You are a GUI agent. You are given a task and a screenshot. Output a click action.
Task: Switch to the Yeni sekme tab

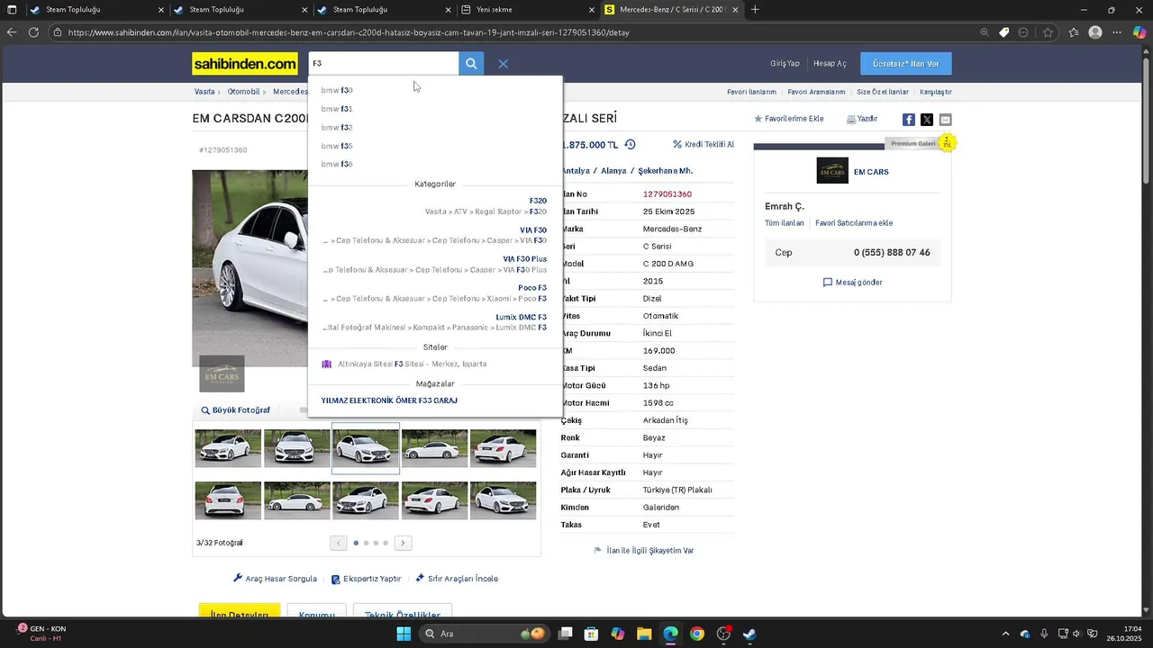[x=527, y=10]
